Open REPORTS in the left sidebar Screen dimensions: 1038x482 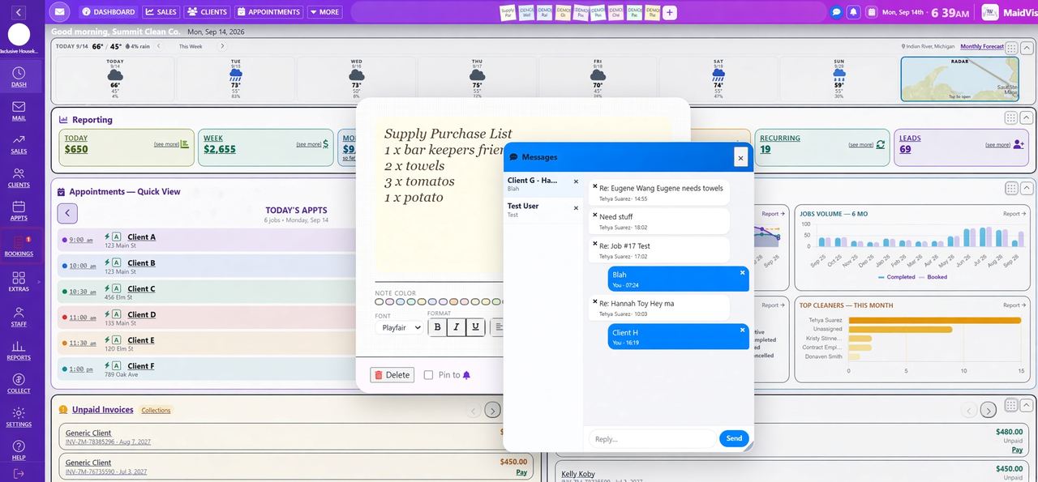click(19, 351)
